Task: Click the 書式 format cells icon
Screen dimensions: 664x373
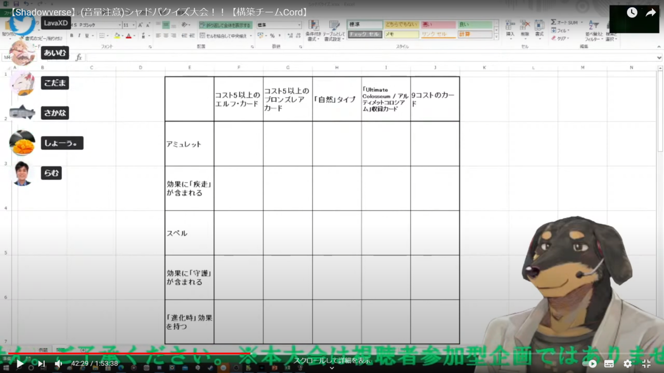Action: (x=539, y=29)
